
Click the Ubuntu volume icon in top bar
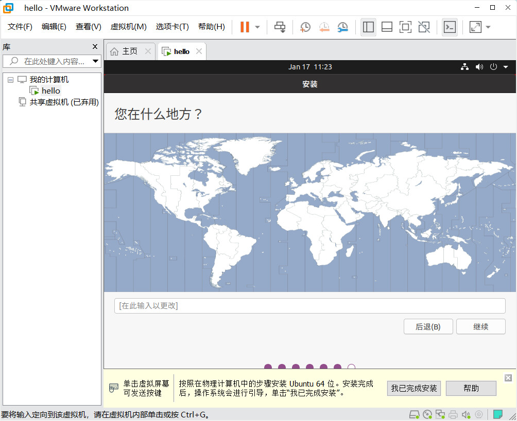click(479, 67)
